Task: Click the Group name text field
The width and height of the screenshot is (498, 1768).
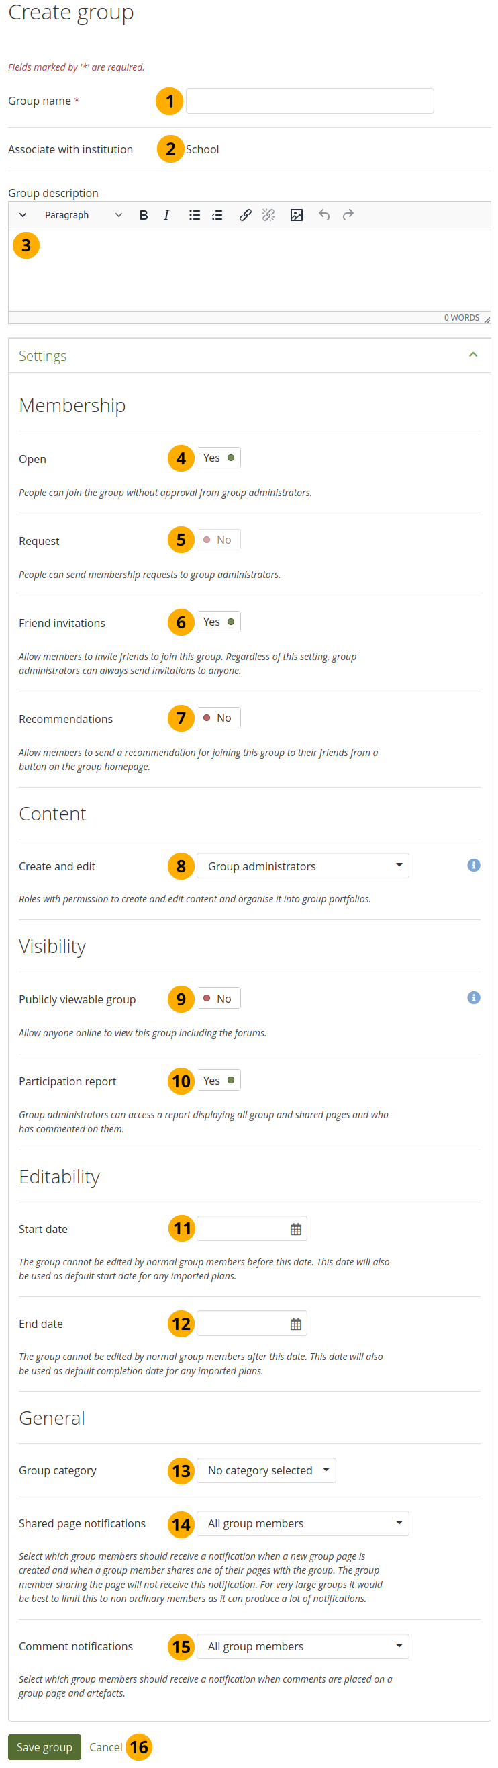Action: click(309, 101)
